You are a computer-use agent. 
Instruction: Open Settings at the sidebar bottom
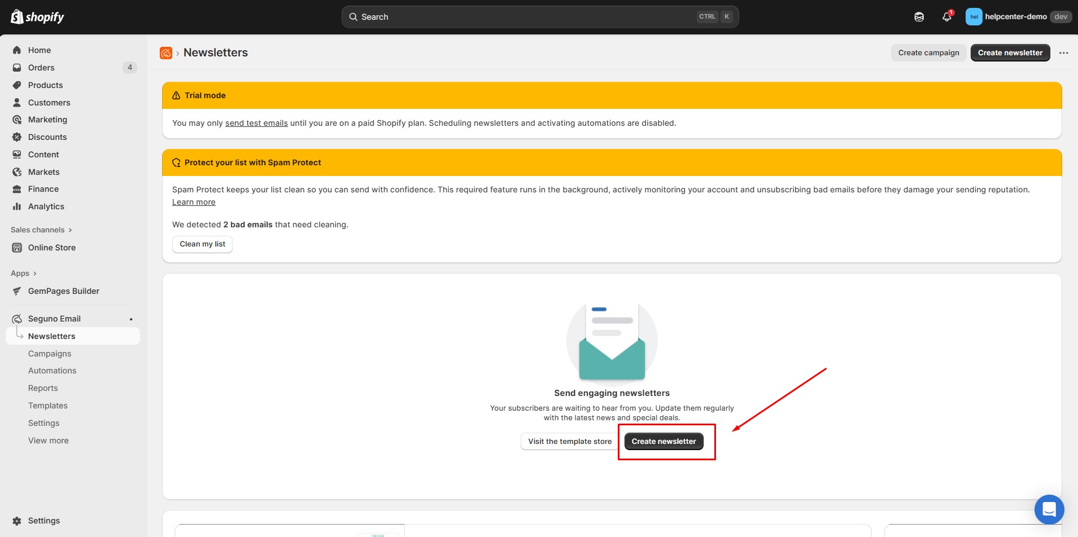click(x=43, y=521)
